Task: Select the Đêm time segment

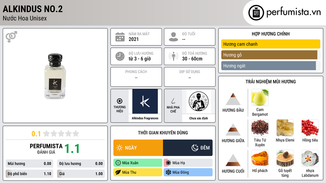Action: pos(188,148)
